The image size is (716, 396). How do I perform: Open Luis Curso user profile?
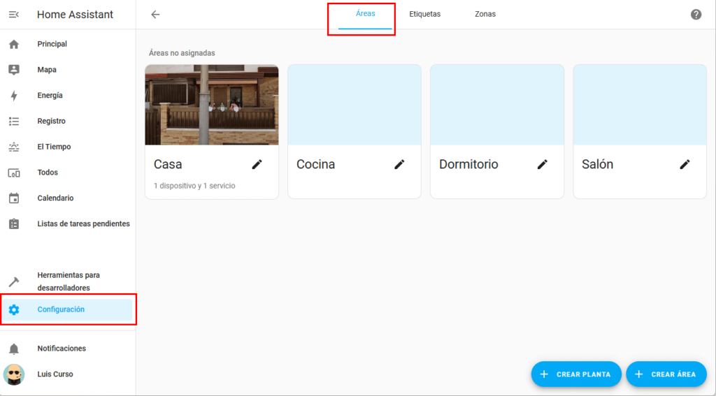[x=55, y=374]
